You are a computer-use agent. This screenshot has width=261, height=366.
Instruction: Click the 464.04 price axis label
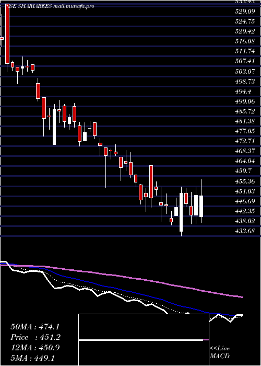point(244,161)
